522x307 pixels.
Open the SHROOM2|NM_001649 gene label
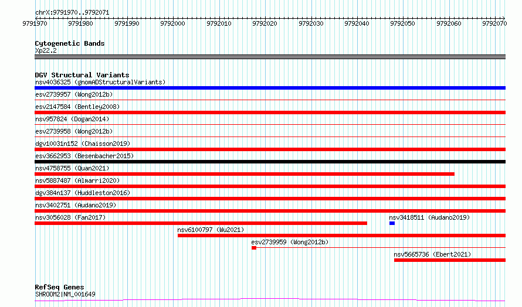65,294
